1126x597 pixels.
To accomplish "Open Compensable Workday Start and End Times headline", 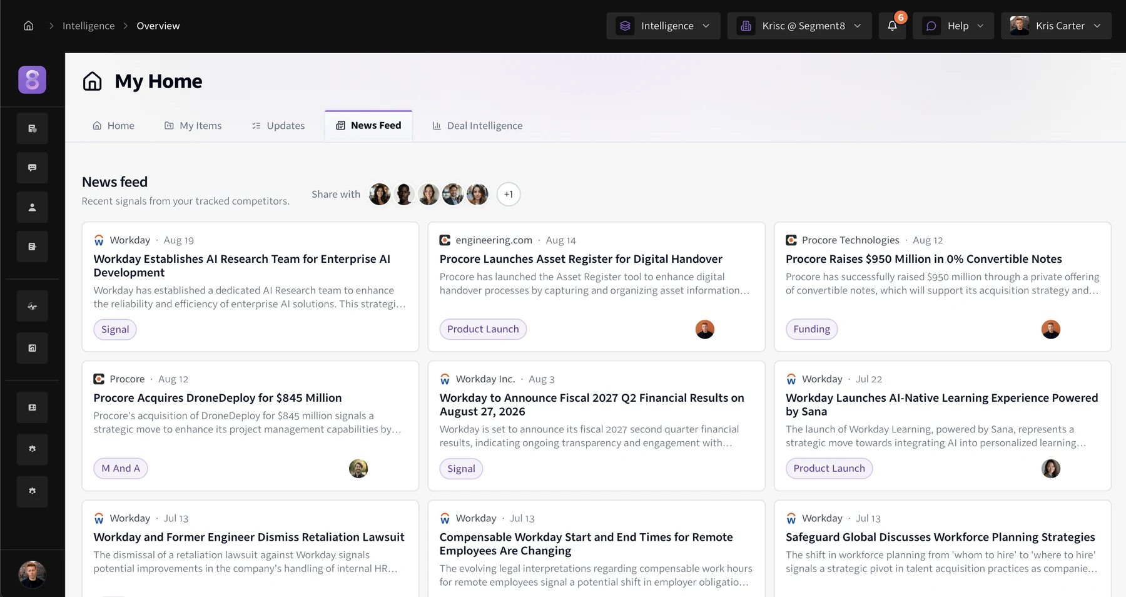I will (586, 544).
